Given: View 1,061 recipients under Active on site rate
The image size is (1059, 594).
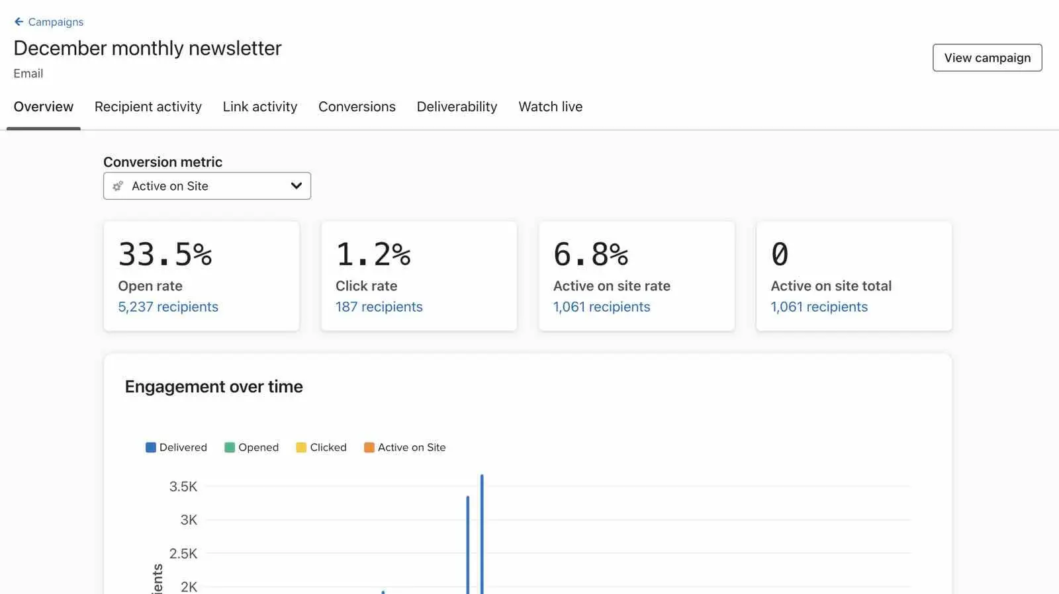Looking at the screenshot, I should tap(601, 307).
